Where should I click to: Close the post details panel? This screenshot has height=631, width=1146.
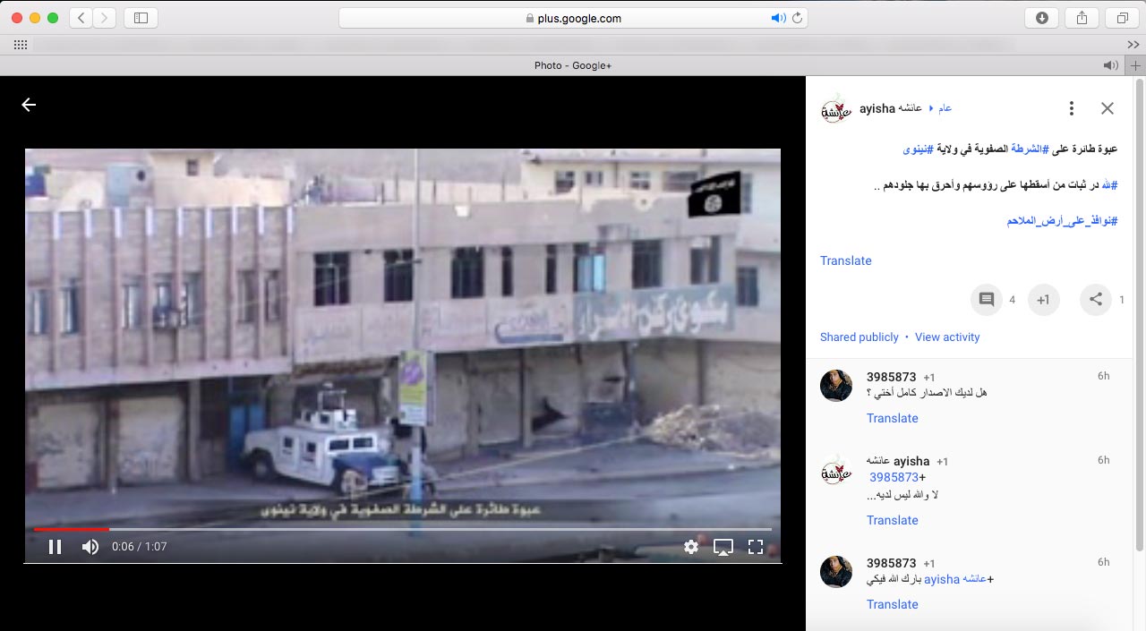pos(1108,108)
